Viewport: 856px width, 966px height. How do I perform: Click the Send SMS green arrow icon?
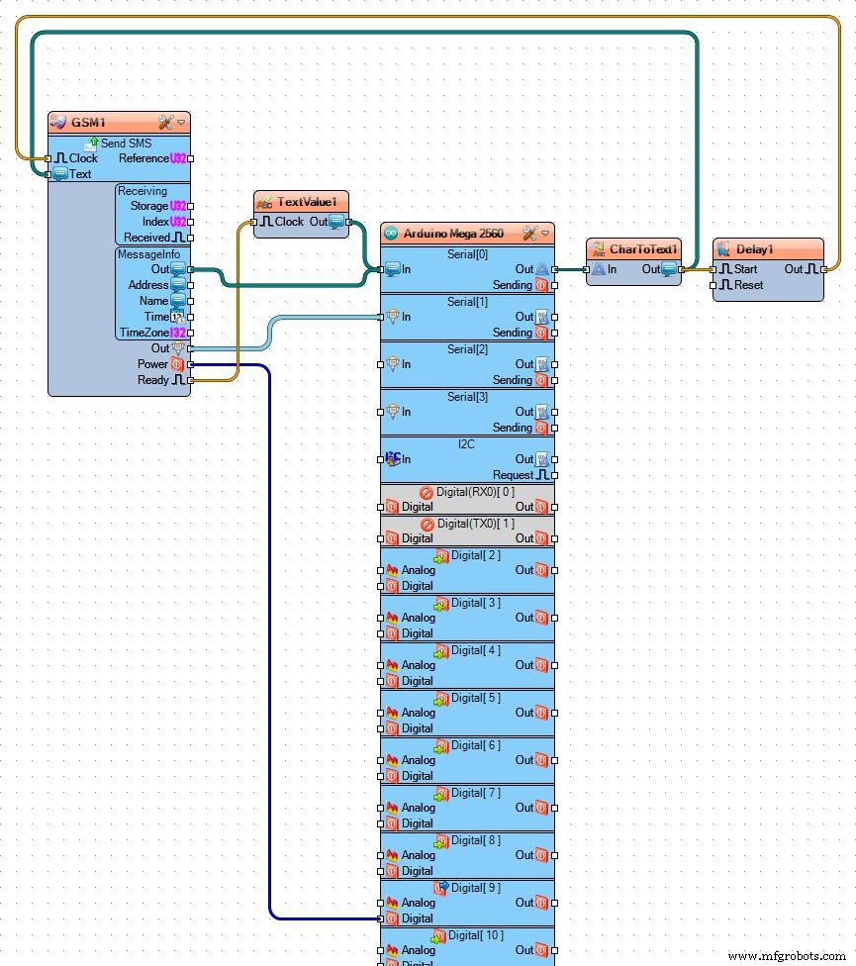tap(94, 143)
